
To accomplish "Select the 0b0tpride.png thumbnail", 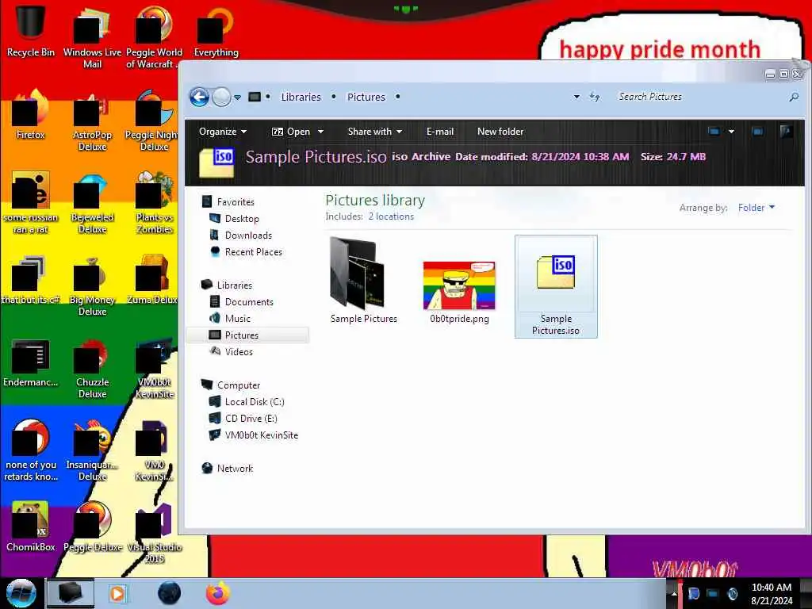I will coord(459,293).
